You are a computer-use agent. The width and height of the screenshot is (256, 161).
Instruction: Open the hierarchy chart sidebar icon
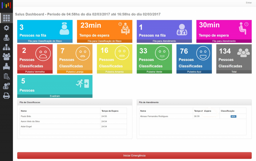[x=6, y=47]
